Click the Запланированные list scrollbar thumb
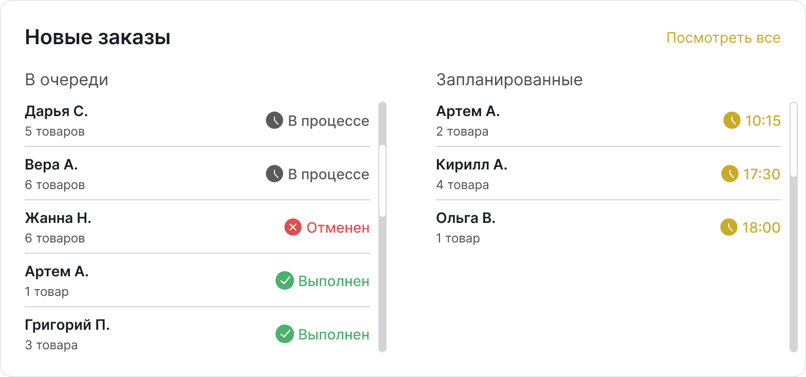This screenshot has height=377, width=806. (x=794, y=139)
